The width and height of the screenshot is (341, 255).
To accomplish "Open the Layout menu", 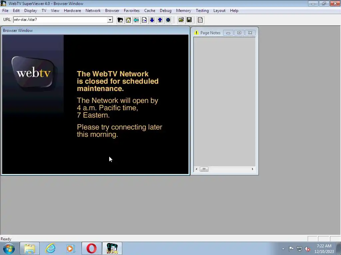I will click(x=219, y=11).
